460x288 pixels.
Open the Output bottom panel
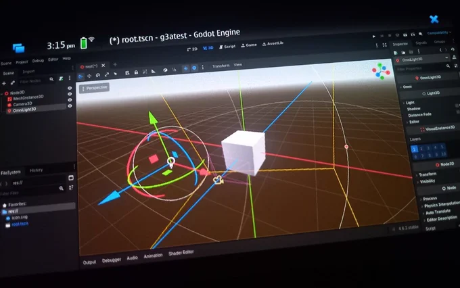coord(89,262)
